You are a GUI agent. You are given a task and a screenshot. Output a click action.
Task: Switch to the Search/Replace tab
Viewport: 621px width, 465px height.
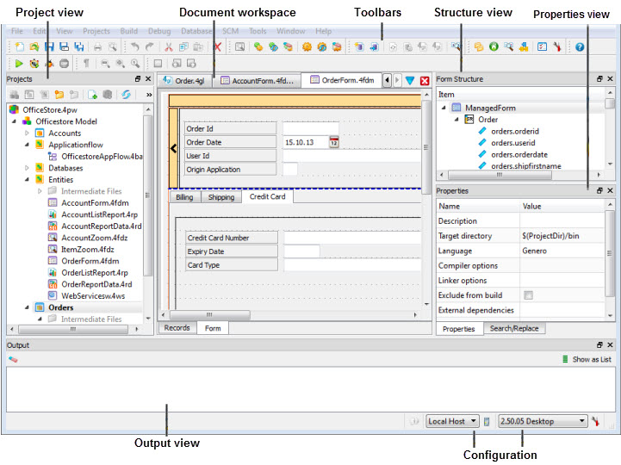point(512,329)
